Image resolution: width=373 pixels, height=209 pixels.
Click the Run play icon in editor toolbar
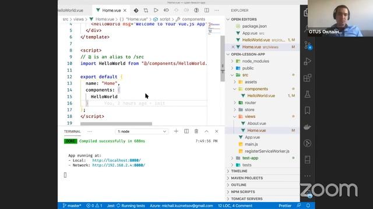[156, 10]
